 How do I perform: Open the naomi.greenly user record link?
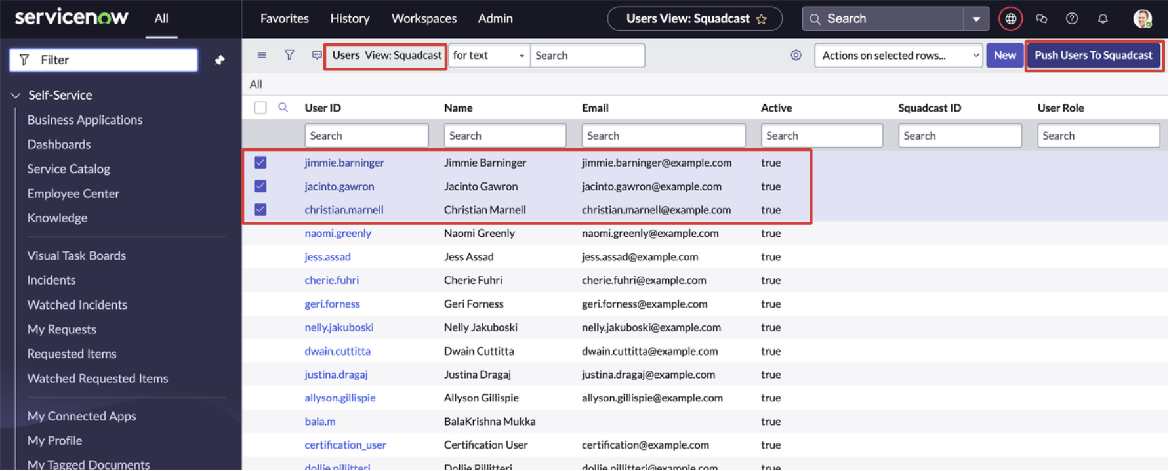tap(338, 234)
